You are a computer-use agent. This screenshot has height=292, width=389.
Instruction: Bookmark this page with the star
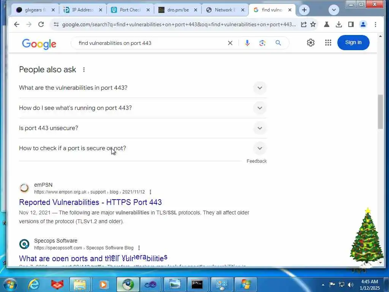(x=313, y=24)
